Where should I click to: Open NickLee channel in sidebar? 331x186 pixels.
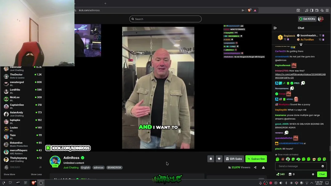pos(23,99)
